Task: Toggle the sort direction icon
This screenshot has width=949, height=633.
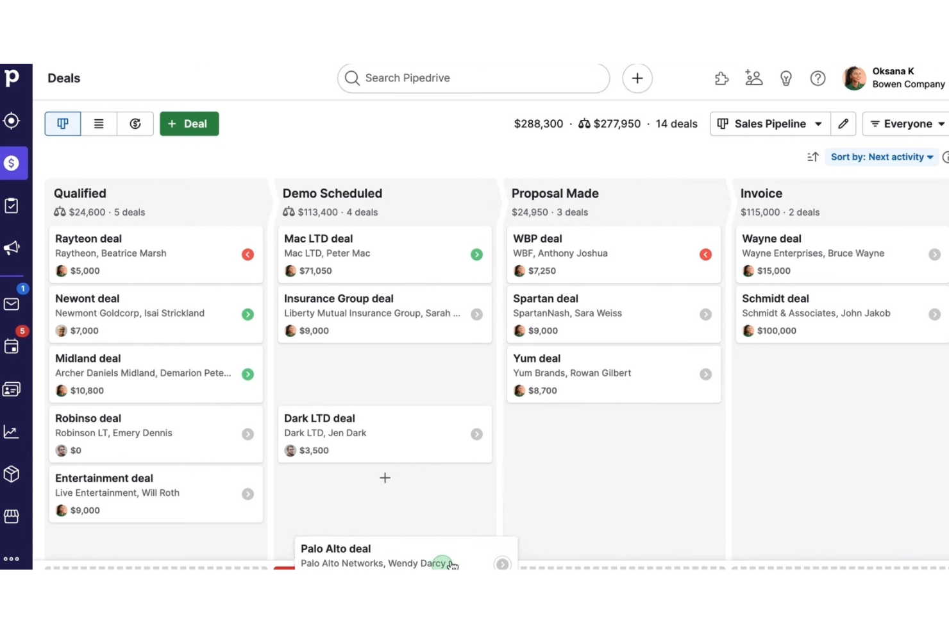Action: click(x=813, y=157)
